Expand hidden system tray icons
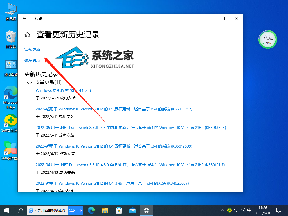This screenshot has width=288, height=216. pos(222,210)
